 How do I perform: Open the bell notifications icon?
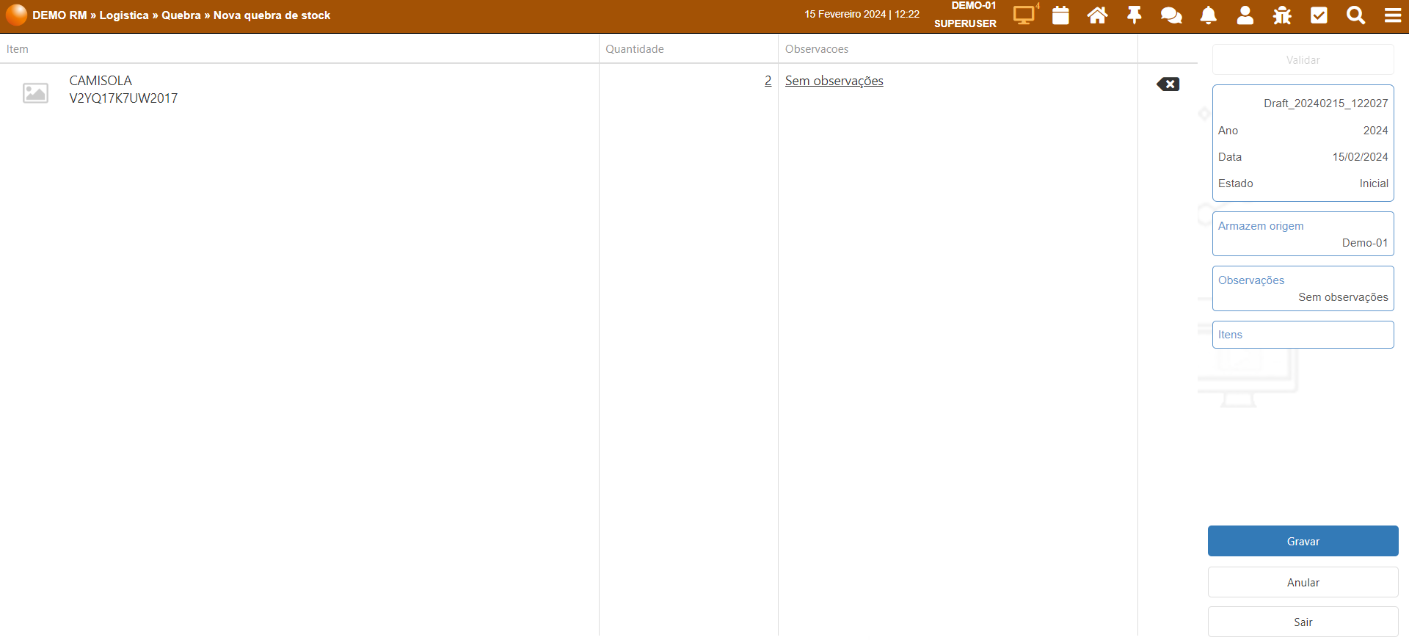1208,15
